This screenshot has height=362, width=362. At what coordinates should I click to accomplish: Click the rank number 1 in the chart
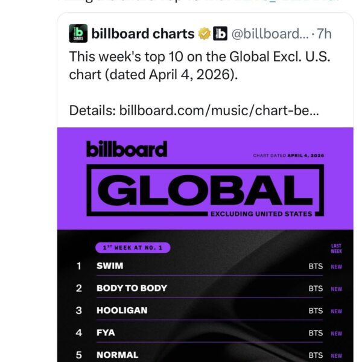(78, 265)
